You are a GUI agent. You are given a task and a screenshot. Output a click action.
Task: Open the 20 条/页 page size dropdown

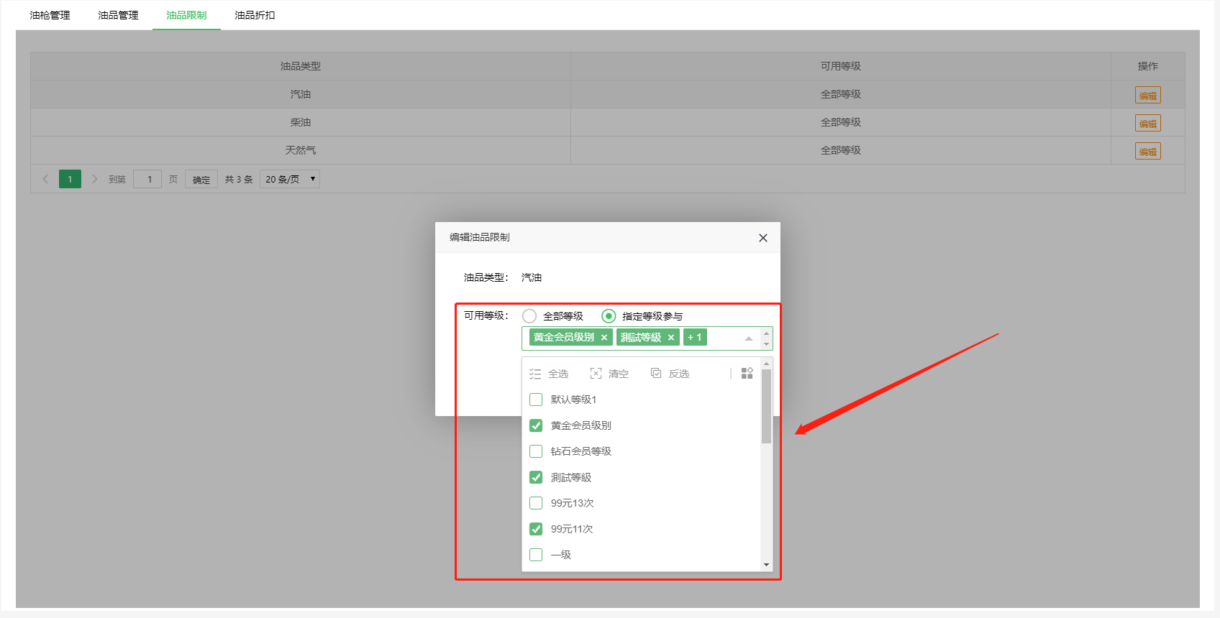[290, 179]
